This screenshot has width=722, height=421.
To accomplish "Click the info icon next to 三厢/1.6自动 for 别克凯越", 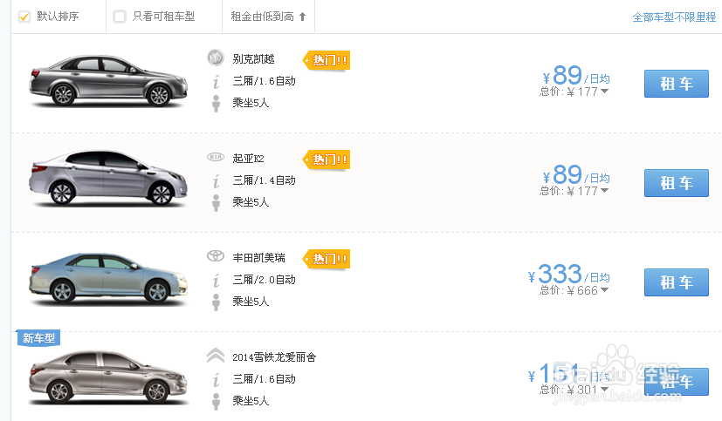I will [x=216, y=82].
